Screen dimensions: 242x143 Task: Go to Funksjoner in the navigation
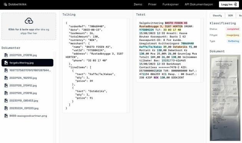(171, 4)
